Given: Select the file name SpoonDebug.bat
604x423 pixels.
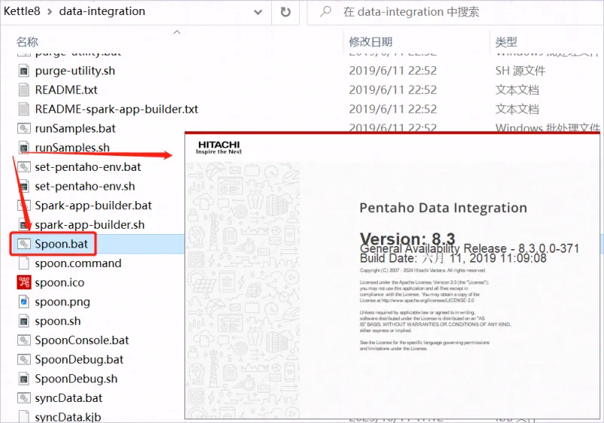Looking at the screenshot, I should pyautogui.click(x=79, y=360).
